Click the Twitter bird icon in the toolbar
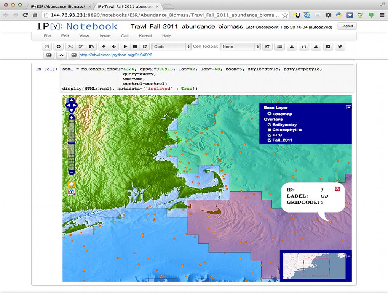Viewport: 388px width, 293px height. (340, 47)
